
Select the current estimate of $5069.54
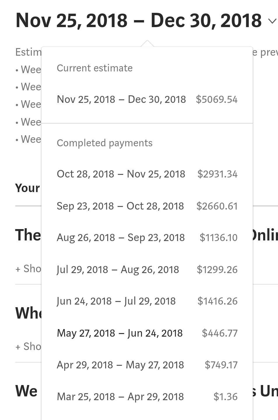click(147, 99)
